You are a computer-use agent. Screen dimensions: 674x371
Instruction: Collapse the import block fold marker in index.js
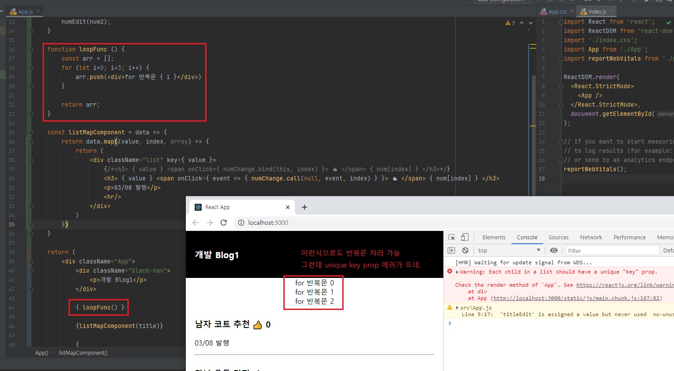click(561, 22)
